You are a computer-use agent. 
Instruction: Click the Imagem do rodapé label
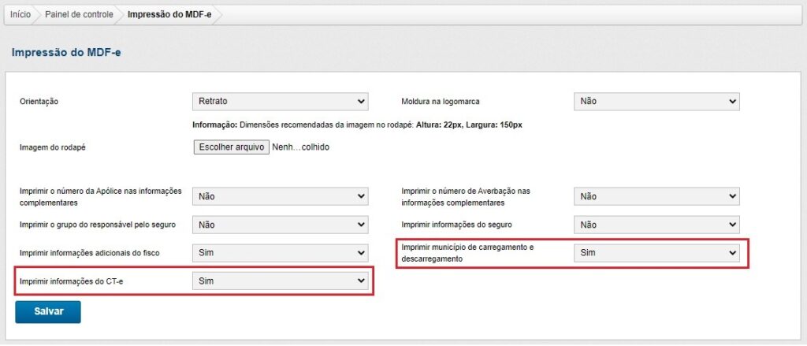[x=51, y=147]
